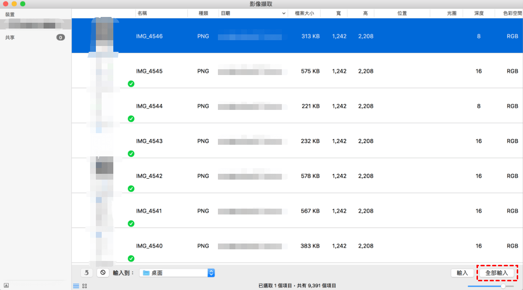Switch to grid view icon
The width and height of the screenshot is (523, 290).
(x=85, y=286)
